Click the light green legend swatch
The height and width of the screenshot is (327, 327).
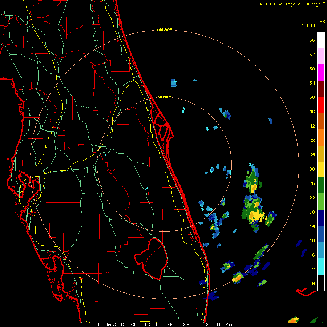point(321,201)
